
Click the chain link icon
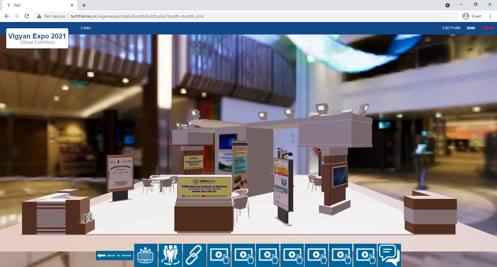[194, 255]
